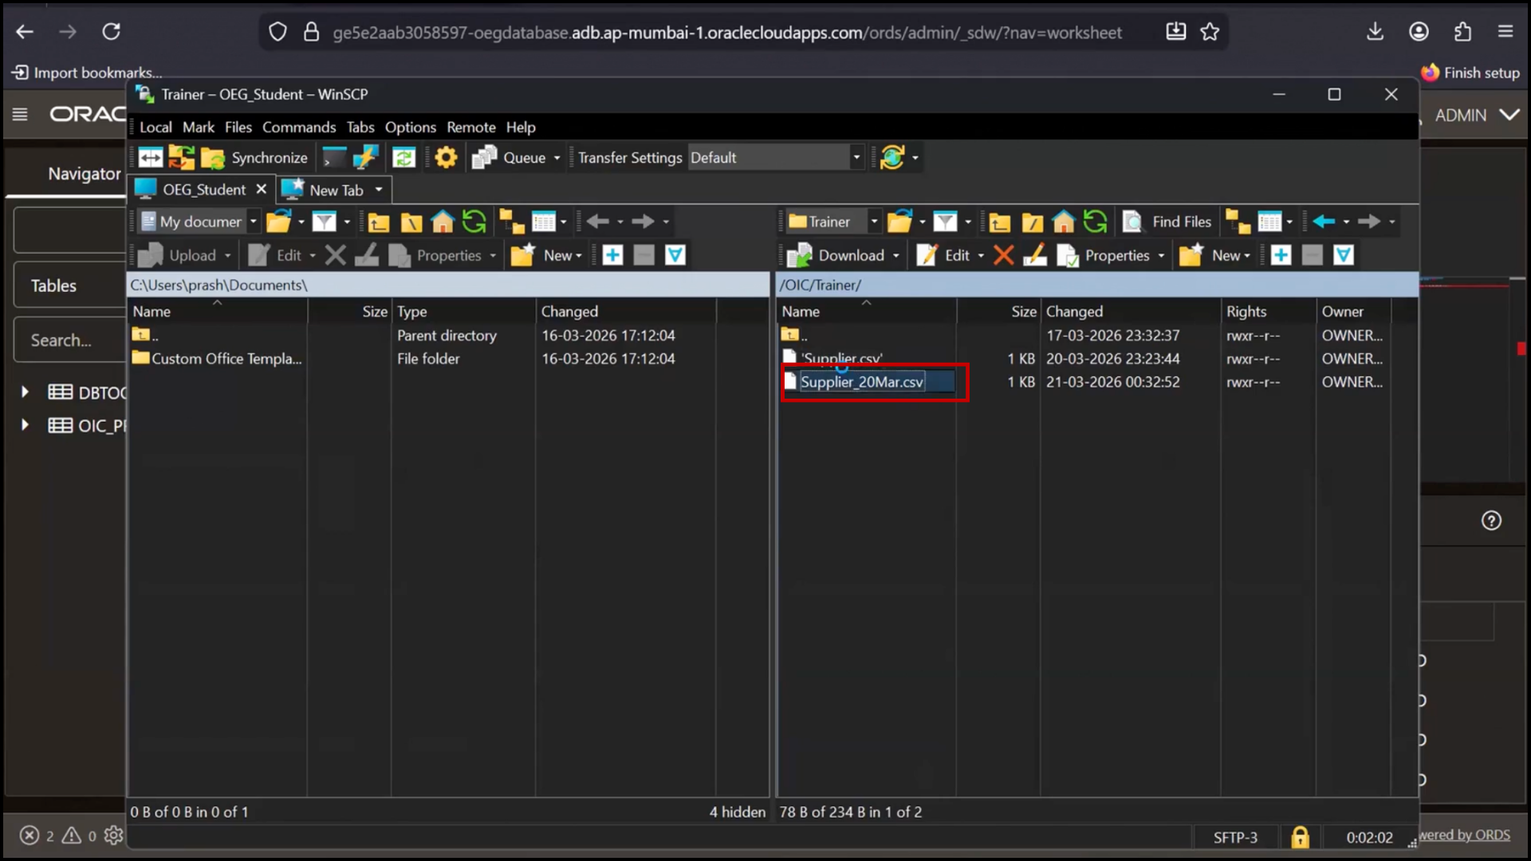
Task: Click the New Tab session tab
Action: click(335, 190)
